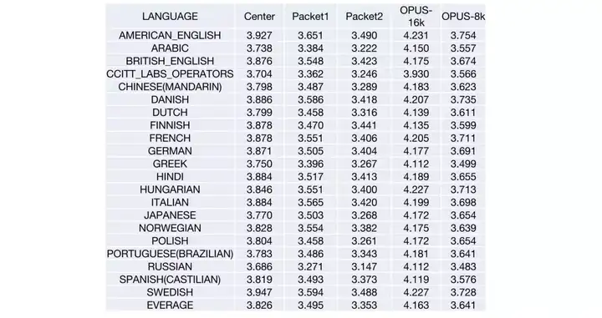
Task: Select the Center column header
Action: [259, 17]
